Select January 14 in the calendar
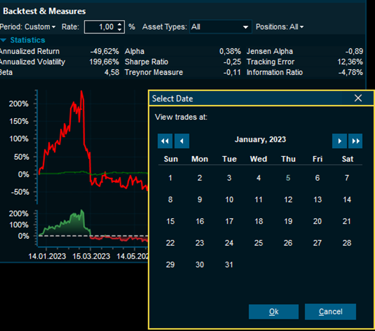Screen dimensions: 375x331 tap(347, 200)
